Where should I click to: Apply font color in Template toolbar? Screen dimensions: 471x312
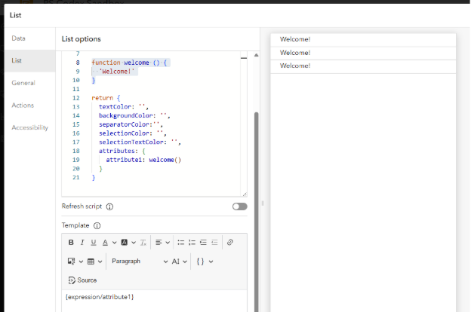pos(105,243)
